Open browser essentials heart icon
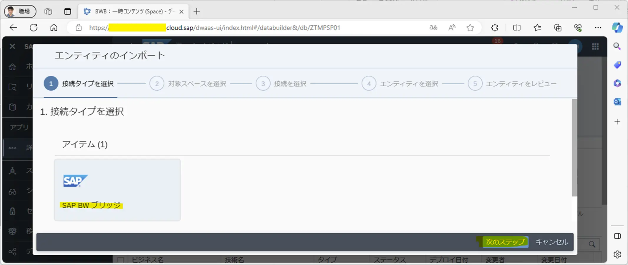 click(x=578, y=28)
